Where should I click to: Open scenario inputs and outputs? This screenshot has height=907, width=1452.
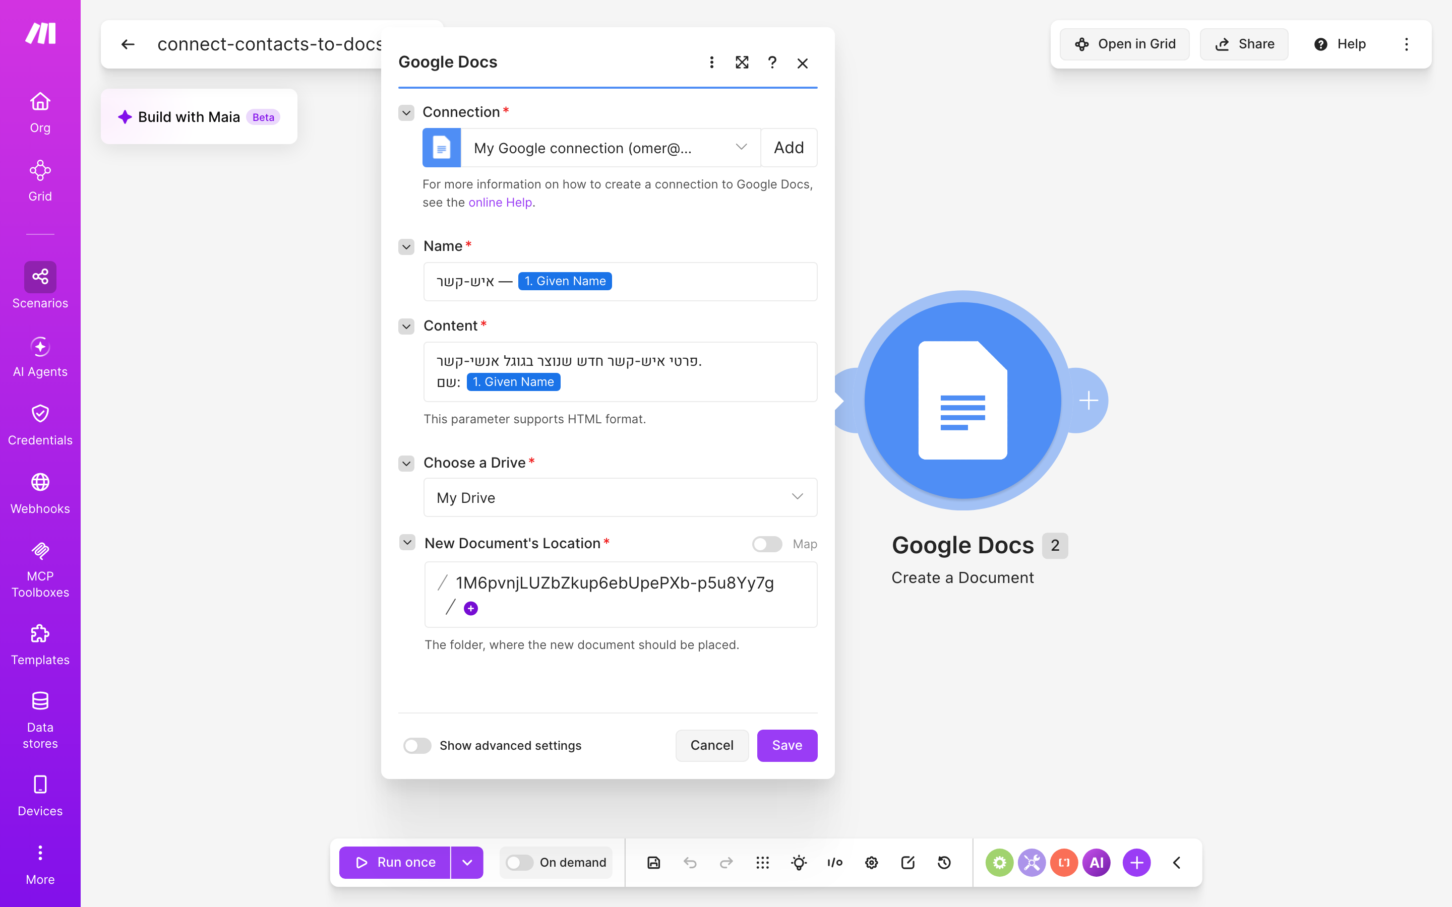point(834,863)
